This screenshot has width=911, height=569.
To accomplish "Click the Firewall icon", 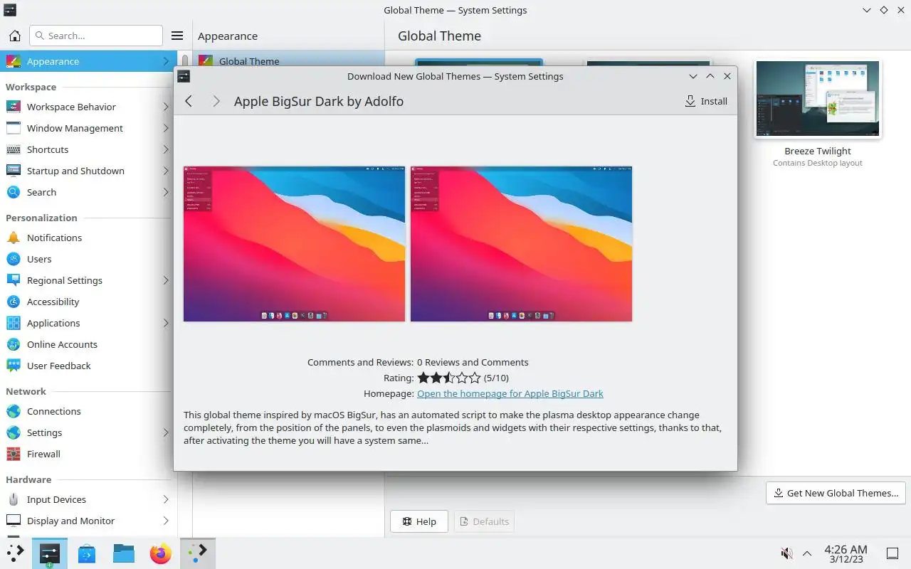I will pos(14,454).
